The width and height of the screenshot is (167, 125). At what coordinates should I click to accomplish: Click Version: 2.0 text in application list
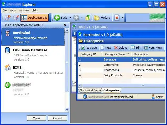(x=22, y=94)
